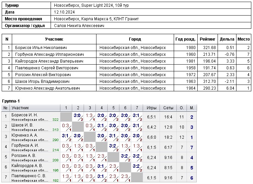Image resolution: width=253 pixels, height=184 pixels.
Task: Click organizer name Салов Никита Алексеевич
Action: coord(79,26)
